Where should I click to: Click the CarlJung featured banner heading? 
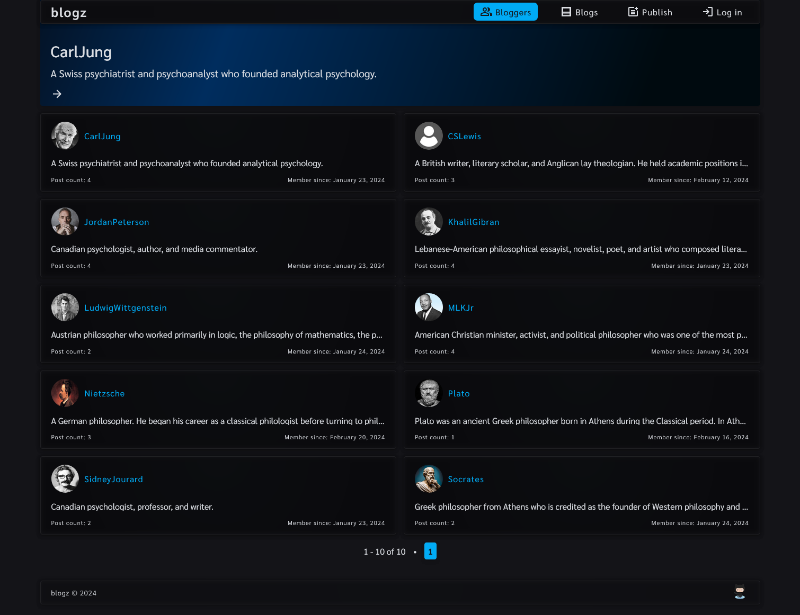click(x=81, y=52)
